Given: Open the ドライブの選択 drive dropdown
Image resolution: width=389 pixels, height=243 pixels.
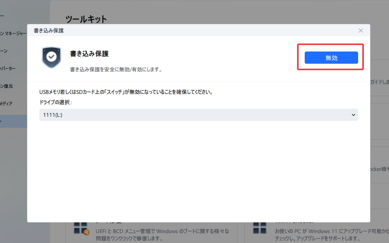Looking at the screenshot, I should 198,115.
